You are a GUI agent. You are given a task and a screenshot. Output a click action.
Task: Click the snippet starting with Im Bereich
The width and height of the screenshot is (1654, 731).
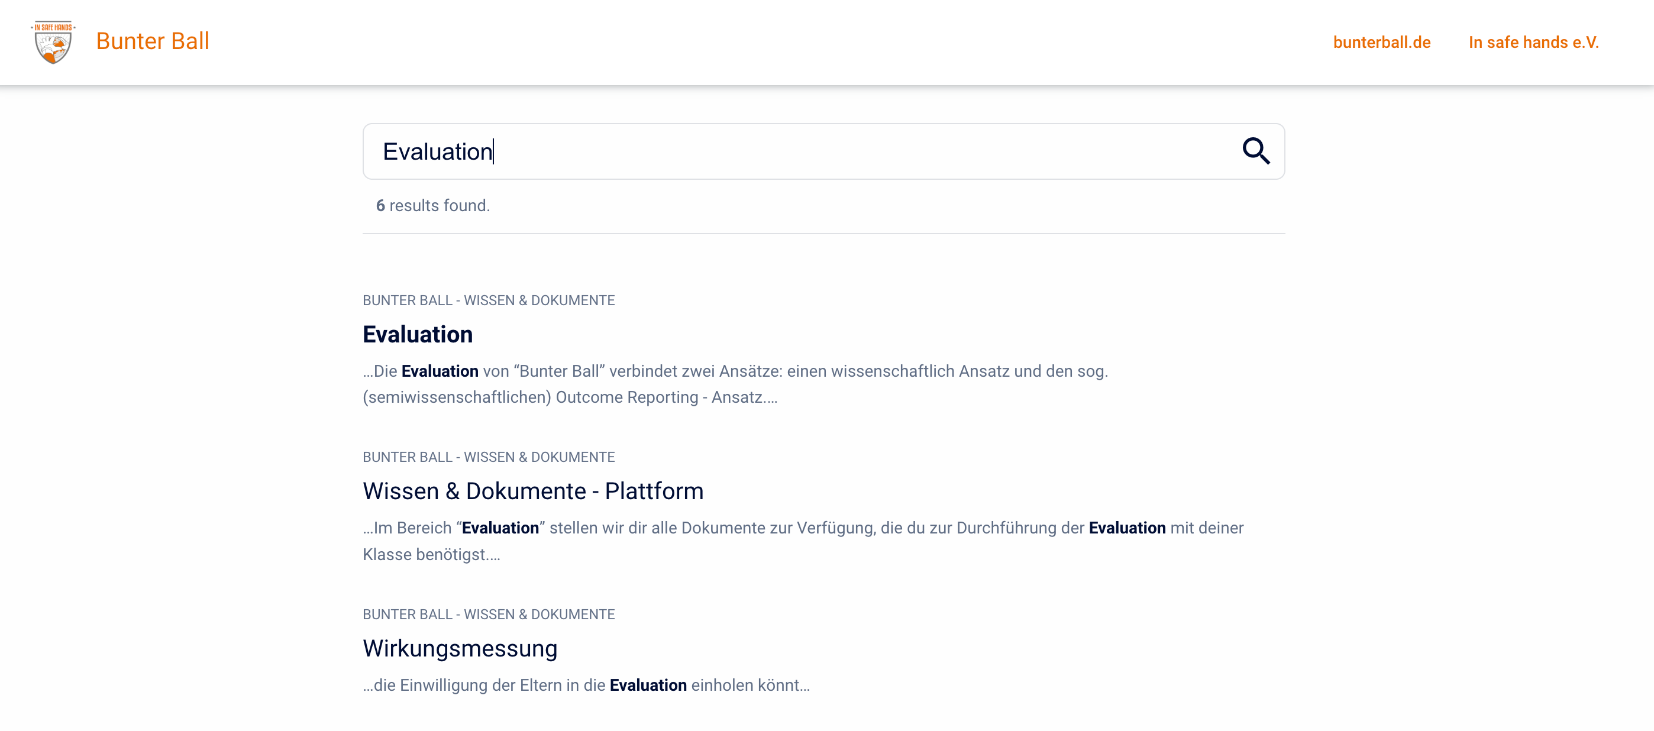(x=803, y=528)
